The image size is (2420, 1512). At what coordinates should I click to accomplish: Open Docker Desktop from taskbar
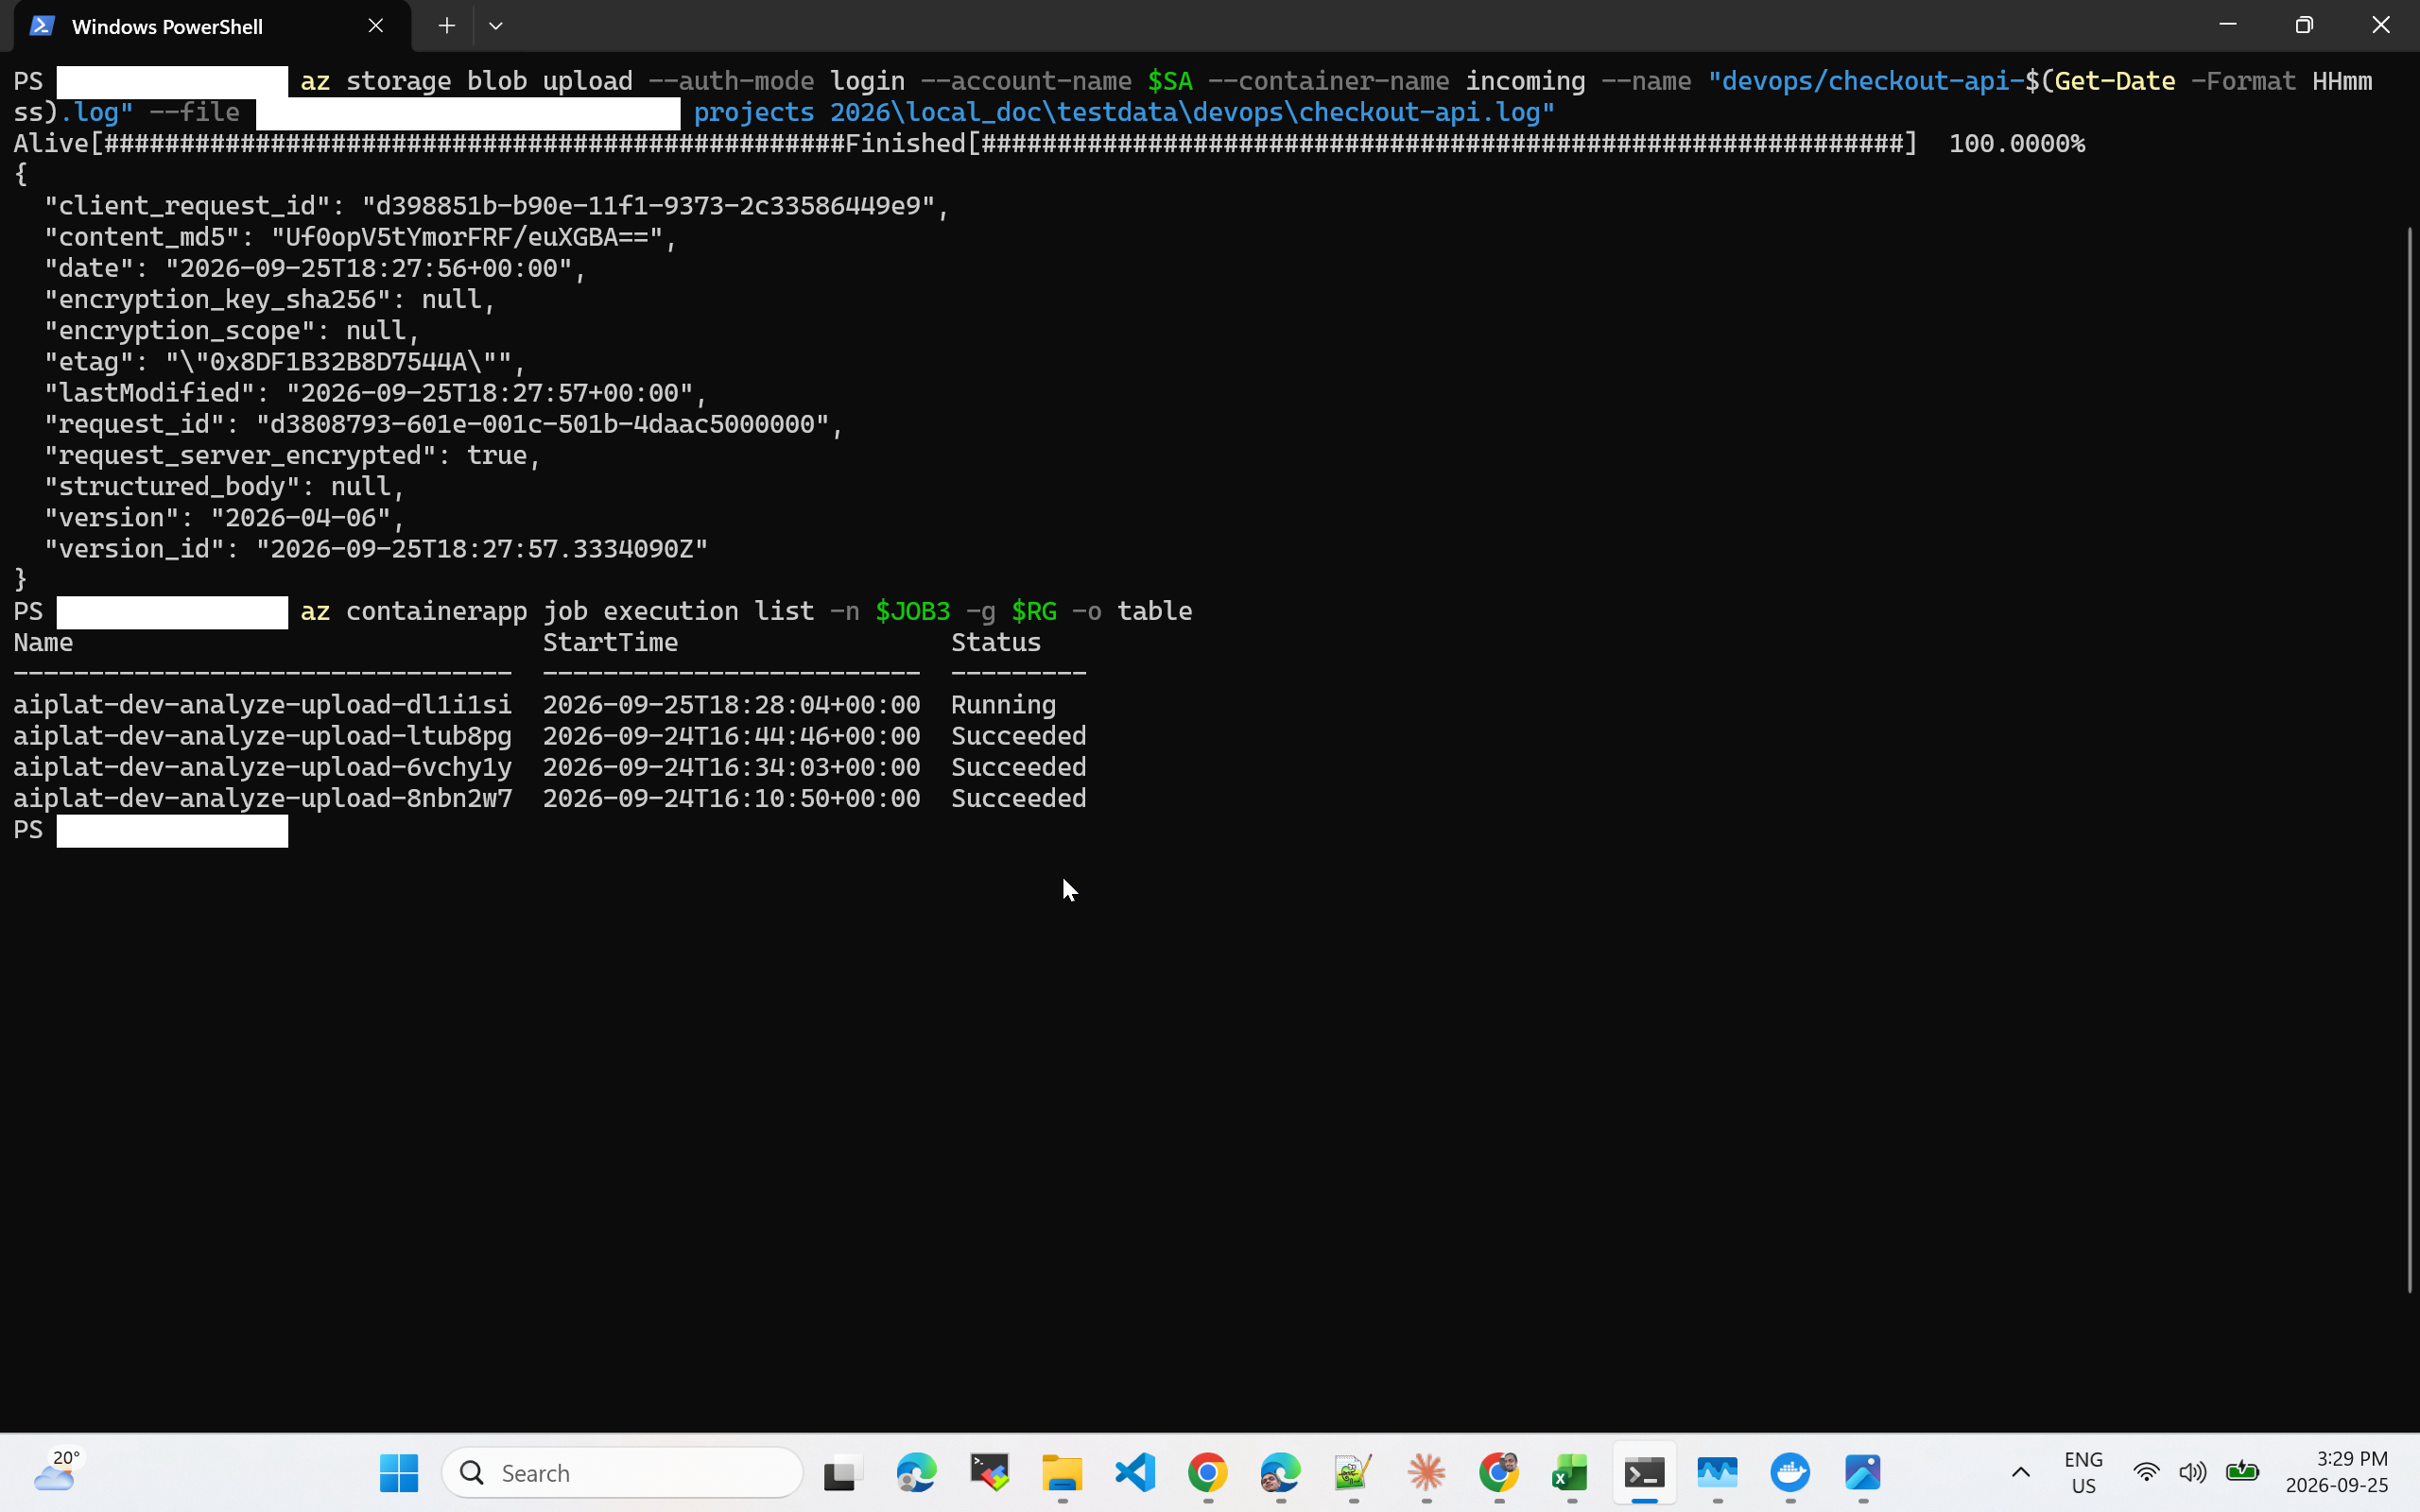coord(1790,1472)
